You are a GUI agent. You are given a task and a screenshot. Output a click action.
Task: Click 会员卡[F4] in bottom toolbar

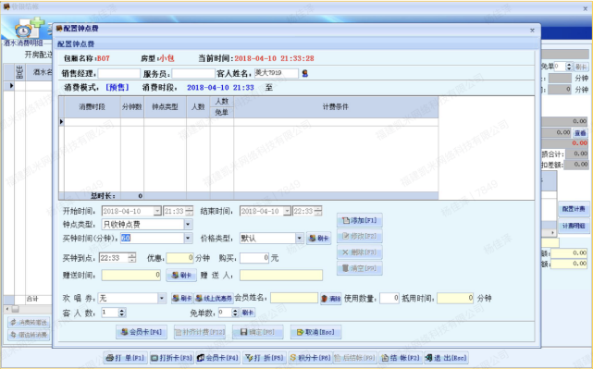coord(217,358)
